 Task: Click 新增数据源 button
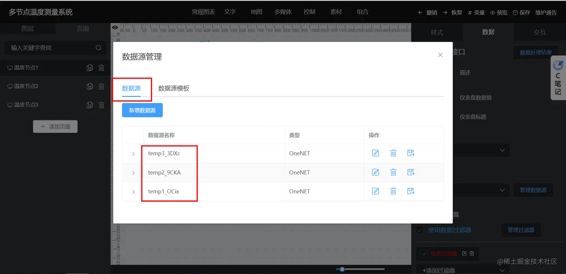pos(142,110)
